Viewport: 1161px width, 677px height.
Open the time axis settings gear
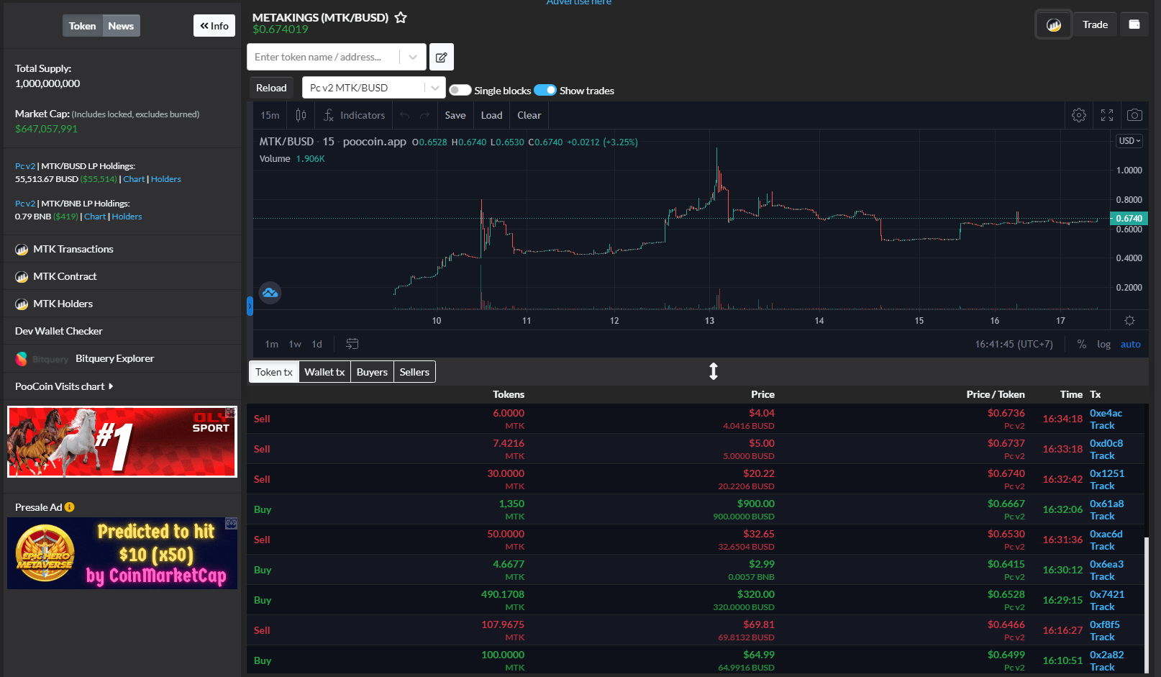(x=1129, y=320)
